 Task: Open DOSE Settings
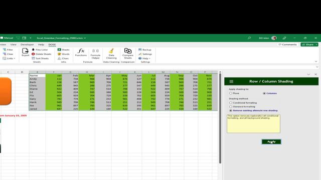145,54
